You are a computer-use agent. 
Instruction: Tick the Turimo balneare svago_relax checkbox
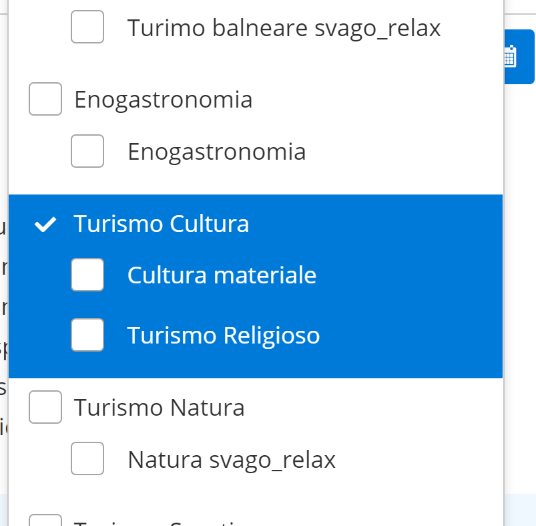pyautogui.click(x=87, y=27)
